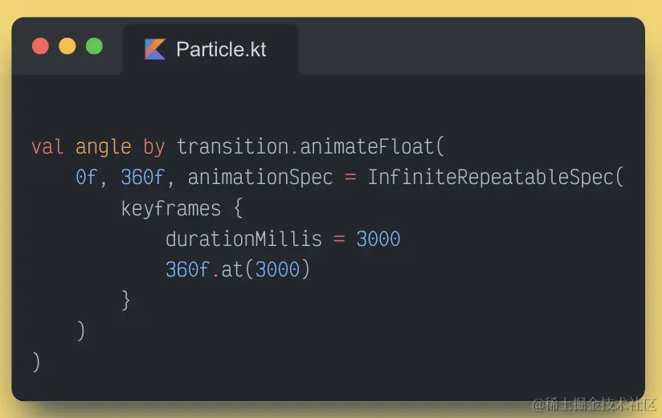Screen dimensions: 662x418
Task: Click the Kotlin file icon in the tab
Action: [x=155, y=49]
